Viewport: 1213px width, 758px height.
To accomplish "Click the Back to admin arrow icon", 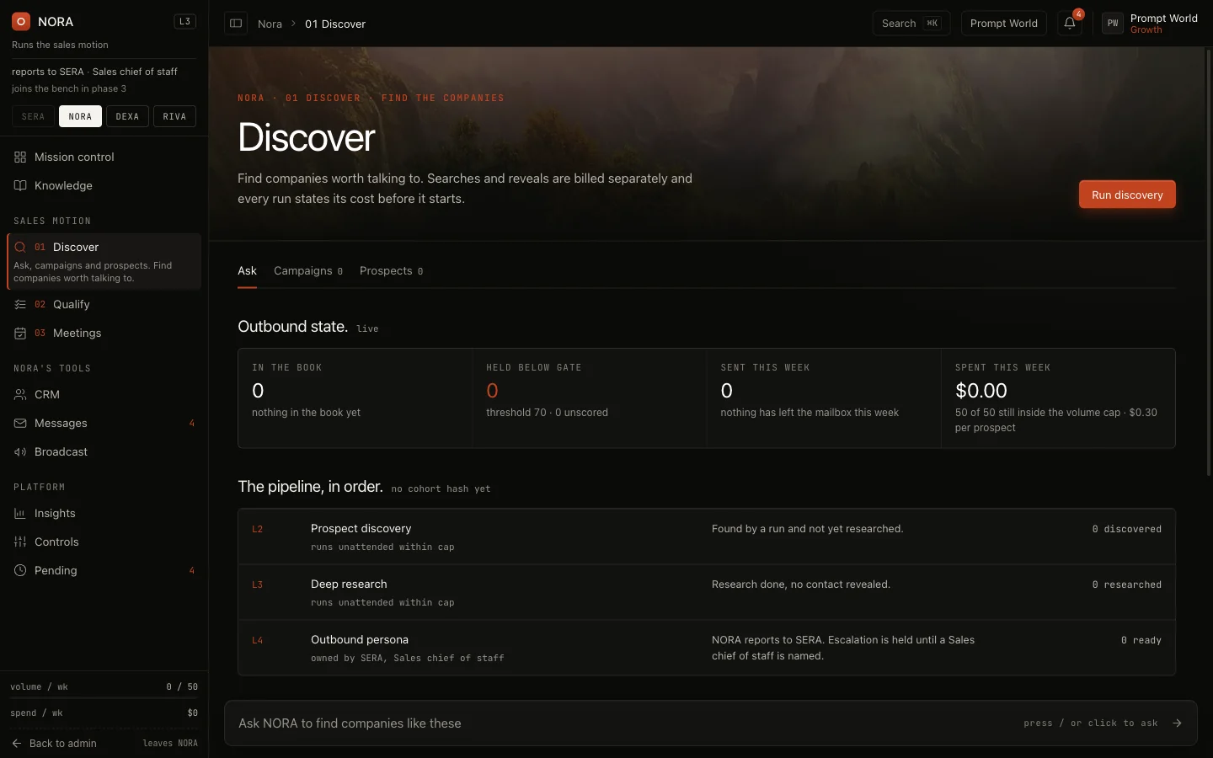I will coord(17,744).
